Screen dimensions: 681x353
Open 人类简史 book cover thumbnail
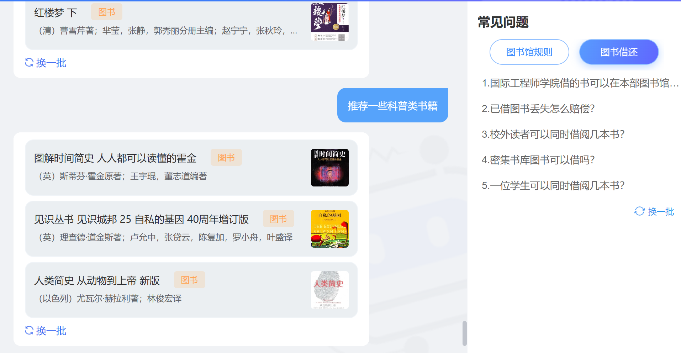tap(329, 290)
